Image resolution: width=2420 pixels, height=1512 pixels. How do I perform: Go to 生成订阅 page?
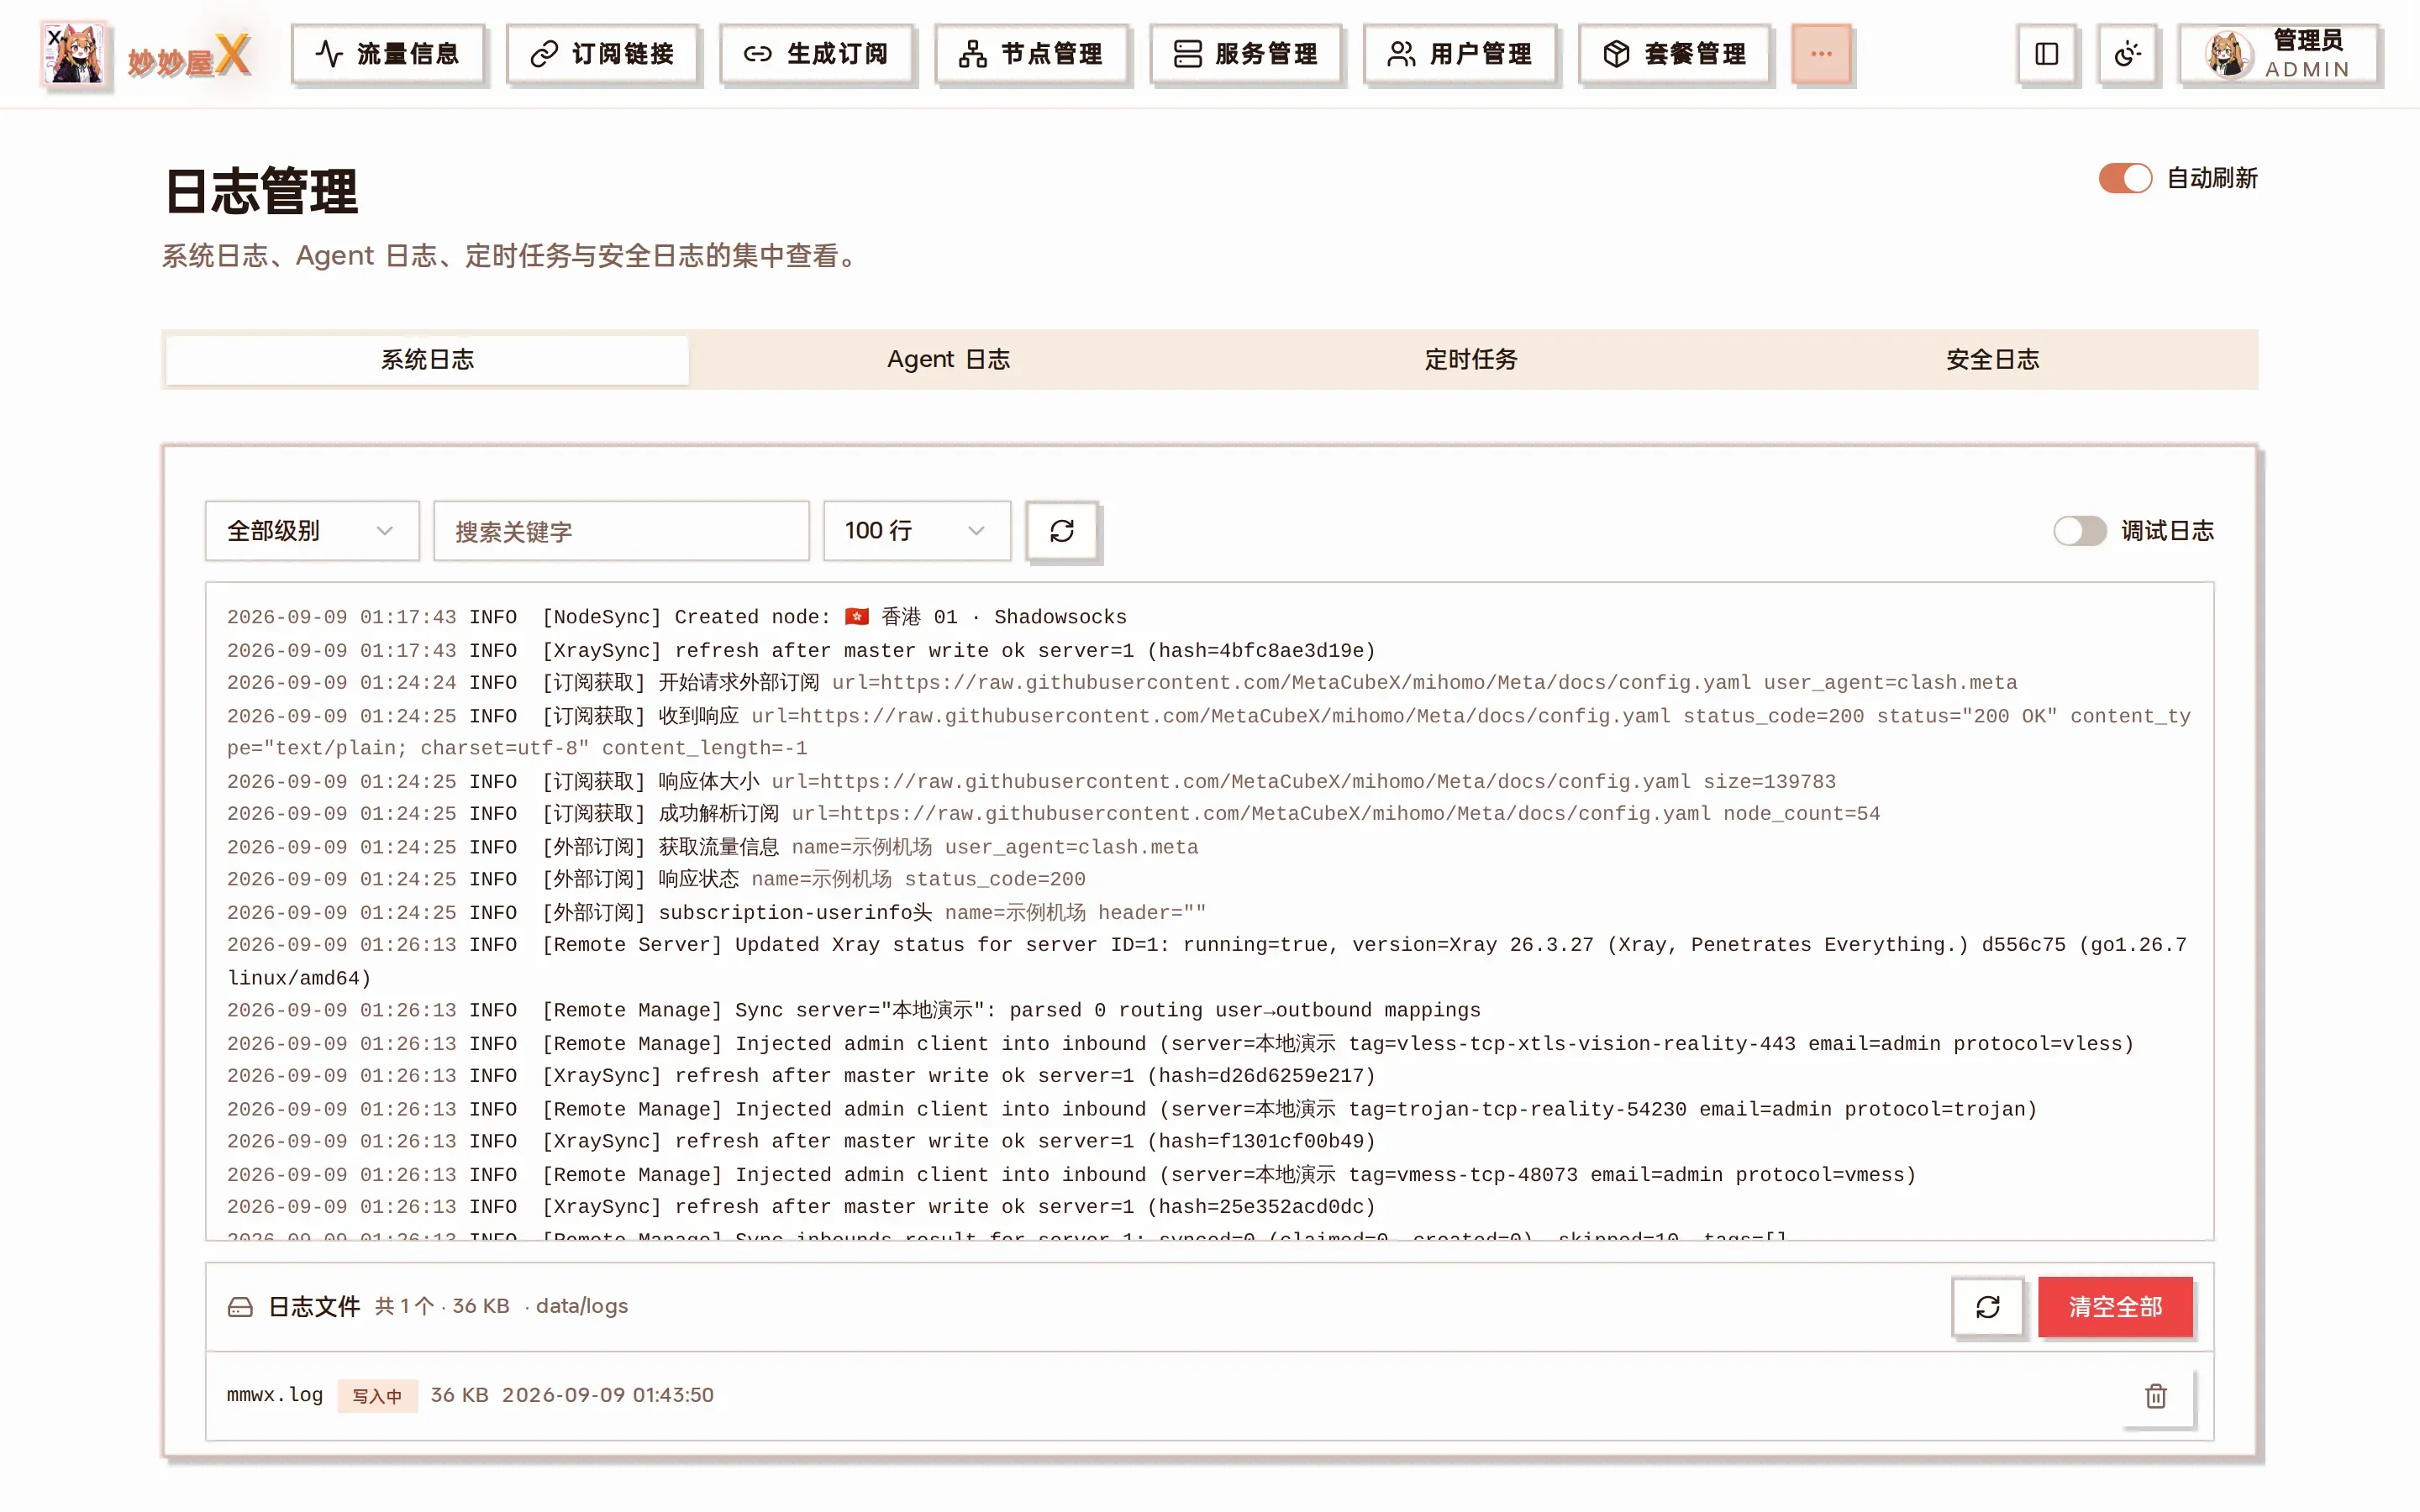816,54
